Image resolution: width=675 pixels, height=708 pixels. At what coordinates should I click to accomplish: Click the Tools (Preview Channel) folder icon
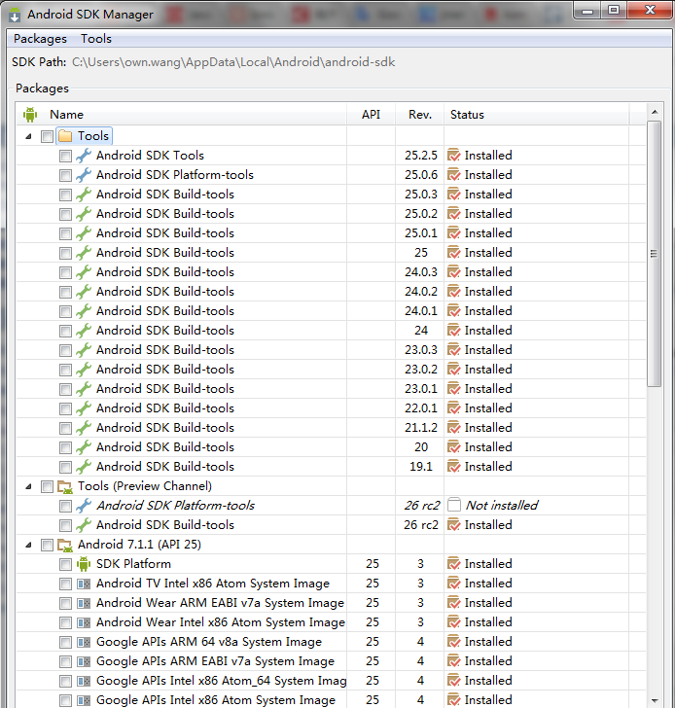tap(65, 486)
